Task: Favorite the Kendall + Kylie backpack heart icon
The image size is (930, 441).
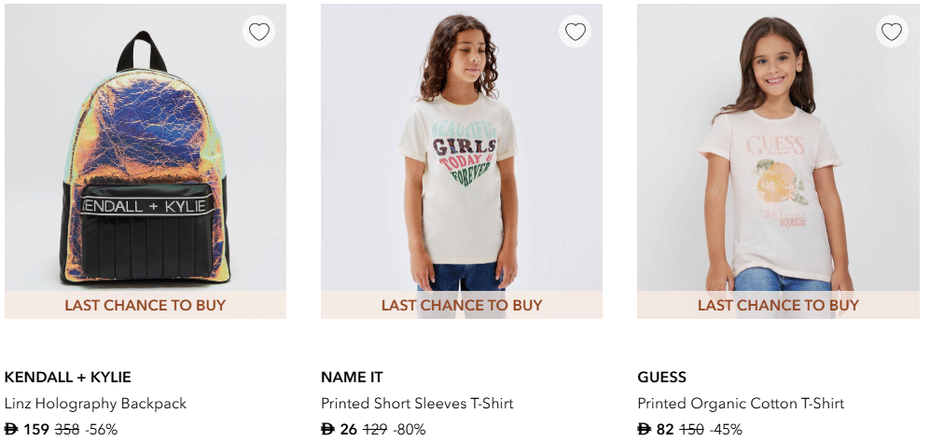Action: point(259,32)
